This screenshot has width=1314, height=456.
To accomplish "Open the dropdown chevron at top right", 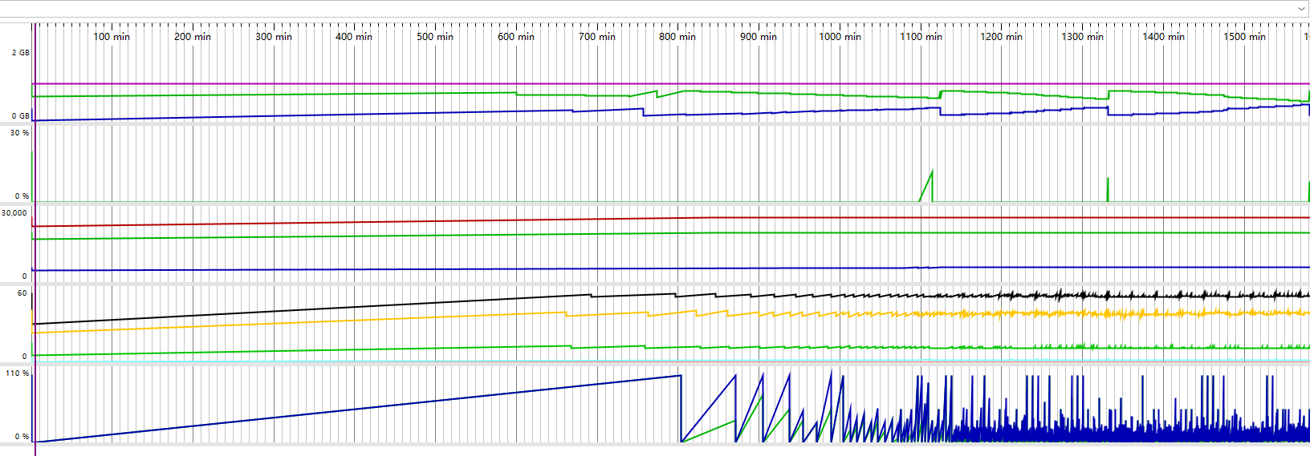I will [x=1302, y=9].
